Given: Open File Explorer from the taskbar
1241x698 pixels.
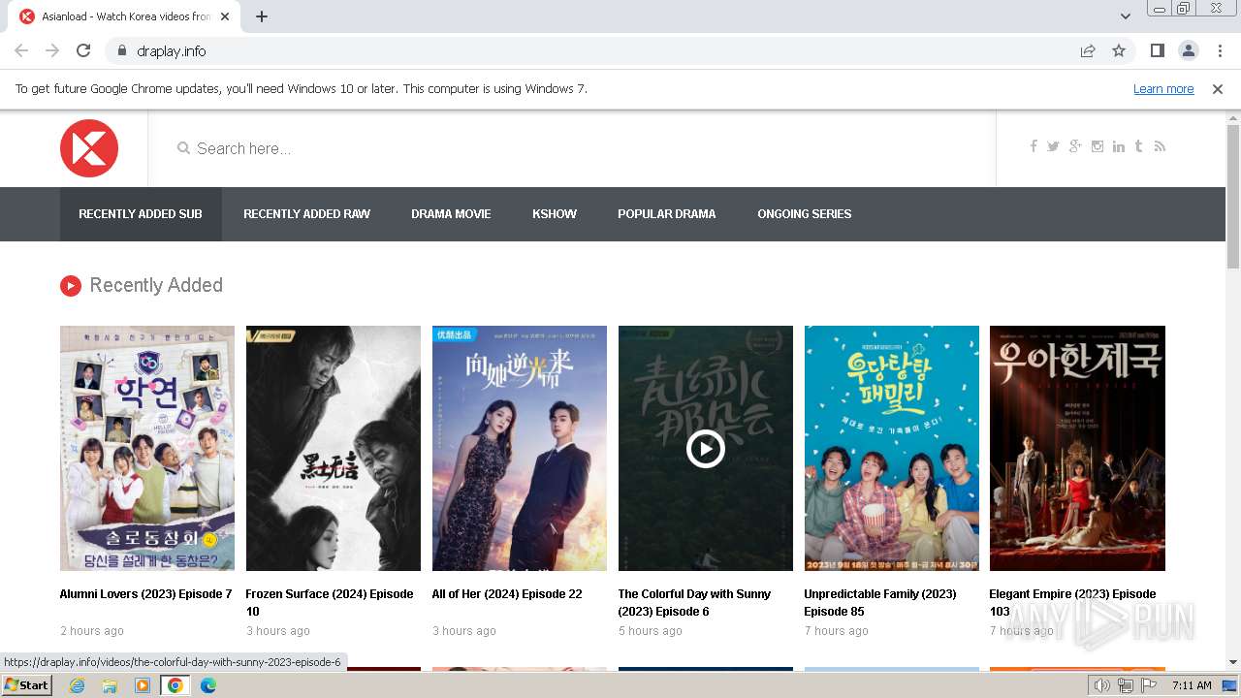Looking at the screenshot, I should 110,685.
